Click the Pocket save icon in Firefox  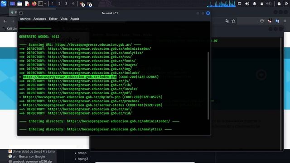coord(262,21)
